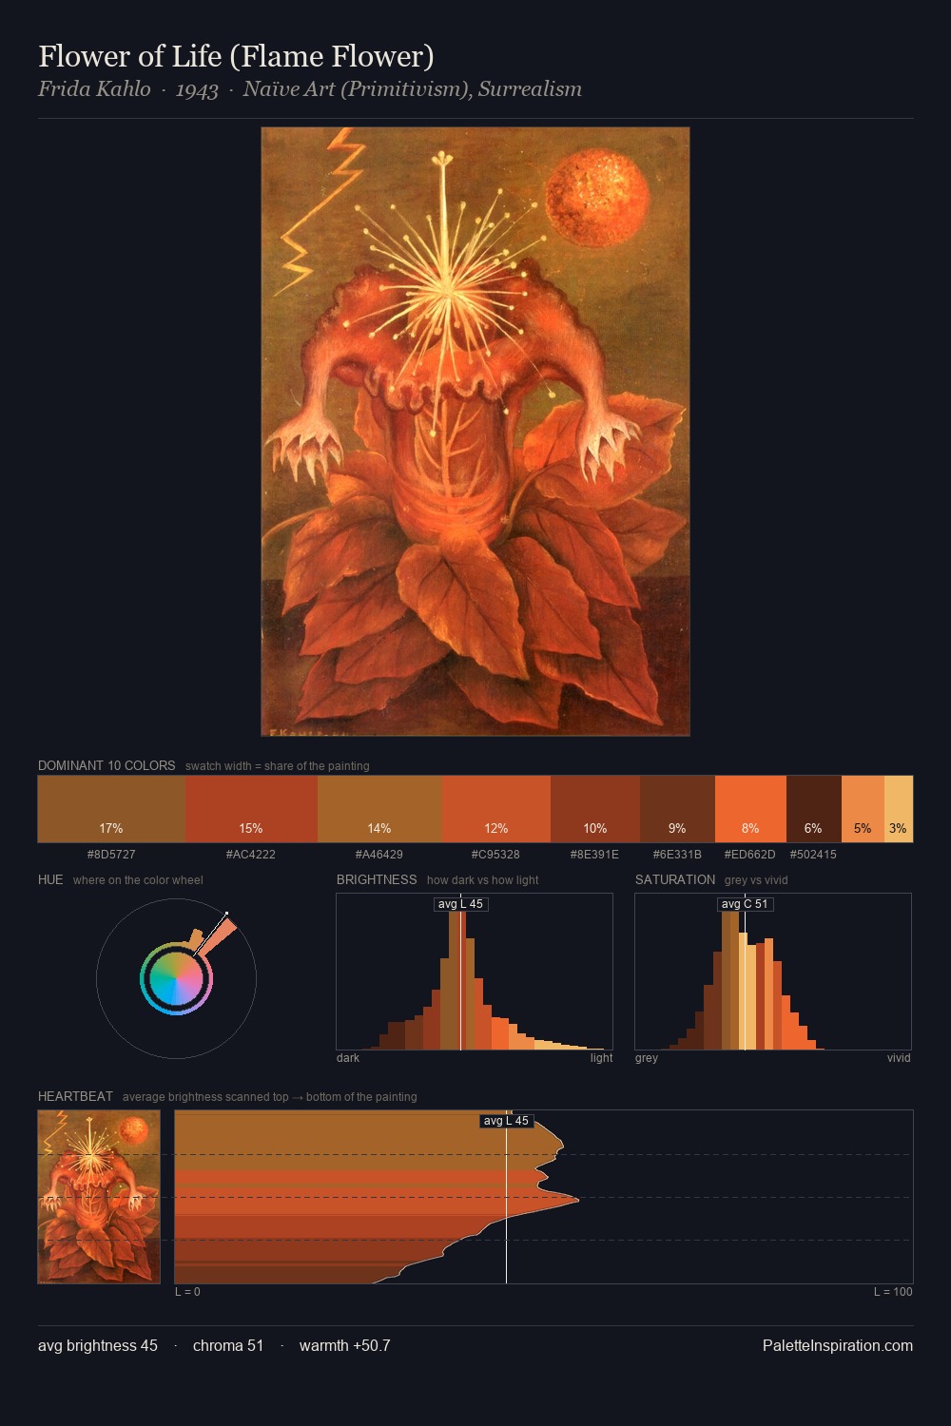This screenshot has height=1426, width=951.
Task: Choose the 12% orange-red swatch
Action: (x=496, y=809)
